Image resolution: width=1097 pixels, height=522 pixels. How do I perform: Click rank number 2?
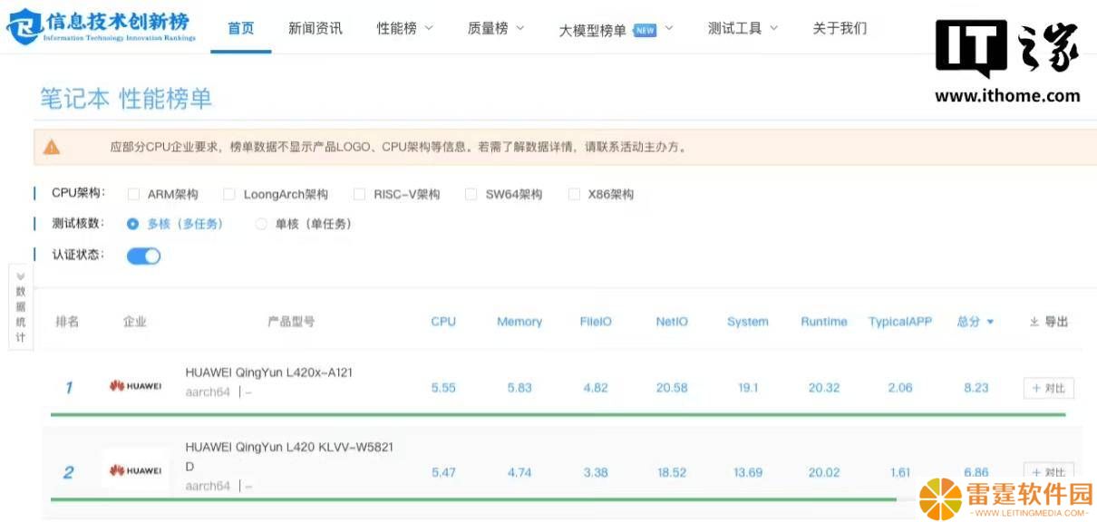click(68, 472)
